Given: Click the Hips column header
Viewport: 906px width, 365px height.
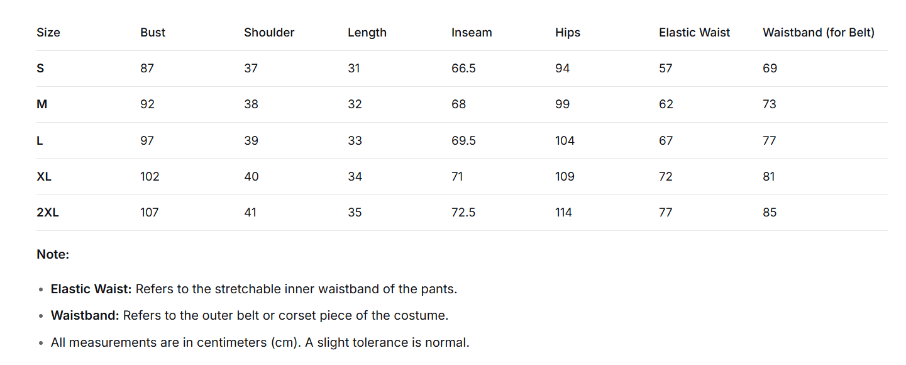Looking at the screenshot, I should click(x=568, y=33).
